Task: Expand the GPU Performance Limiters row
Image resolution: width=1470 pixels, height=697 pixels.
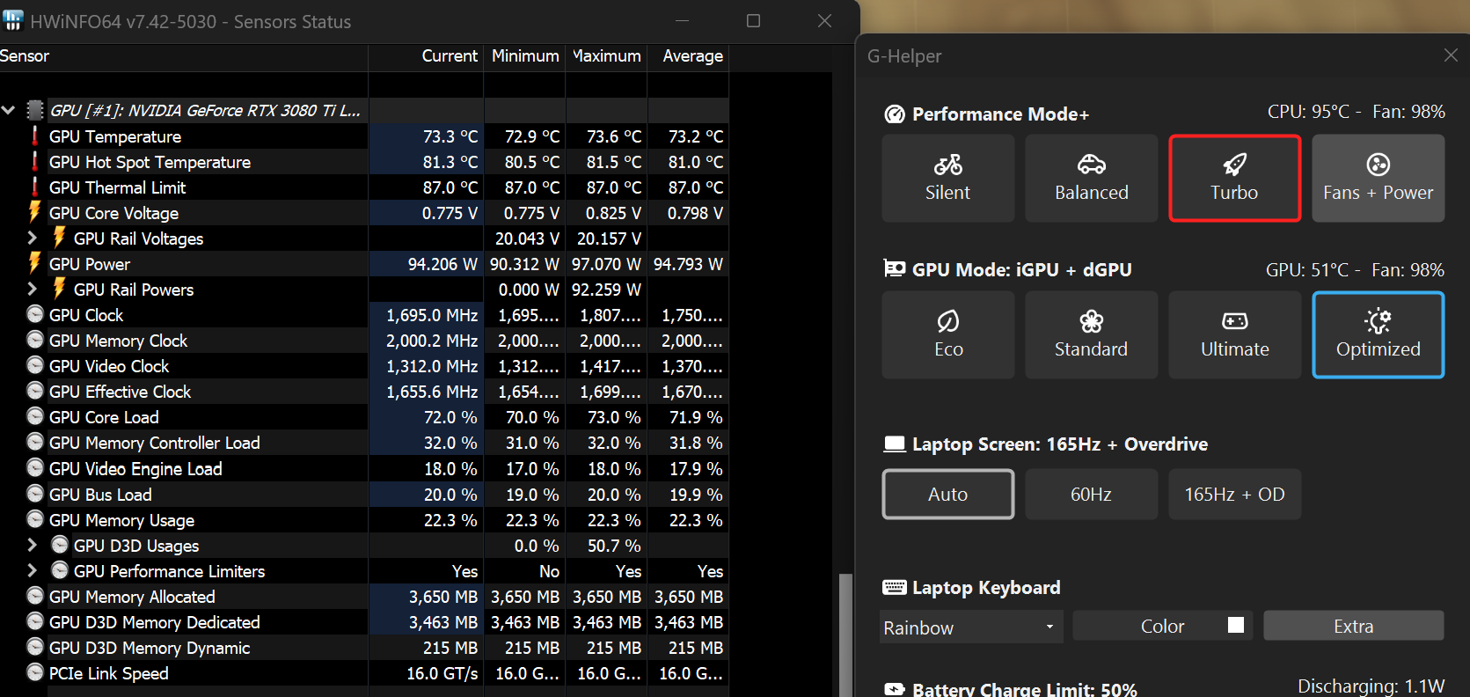Action: click(x=33, y=570)
